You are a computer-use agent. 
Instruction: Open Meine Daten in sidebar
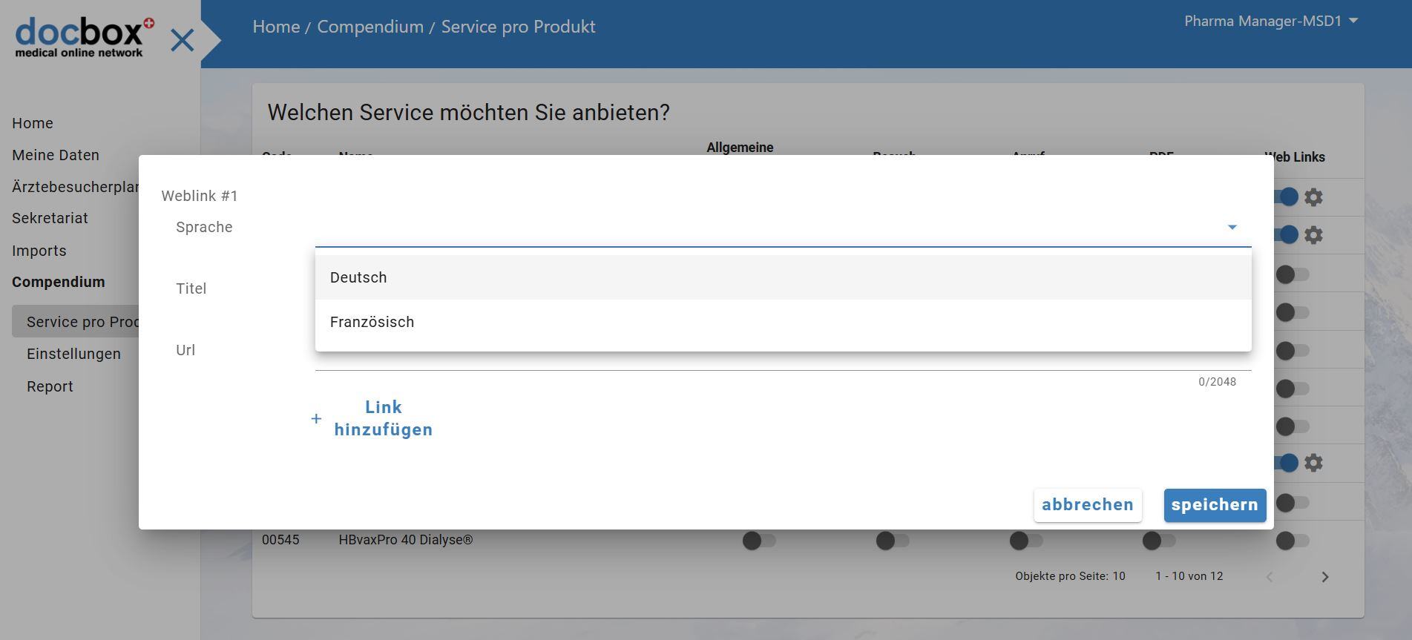(x=56, y=155)
